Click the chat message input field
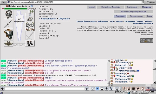This screenshot has width=156, height=94. 45,89
